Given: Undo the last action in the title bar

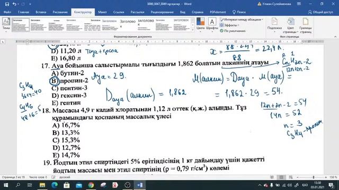Looking at the screenshot, I should click(14, 4).
